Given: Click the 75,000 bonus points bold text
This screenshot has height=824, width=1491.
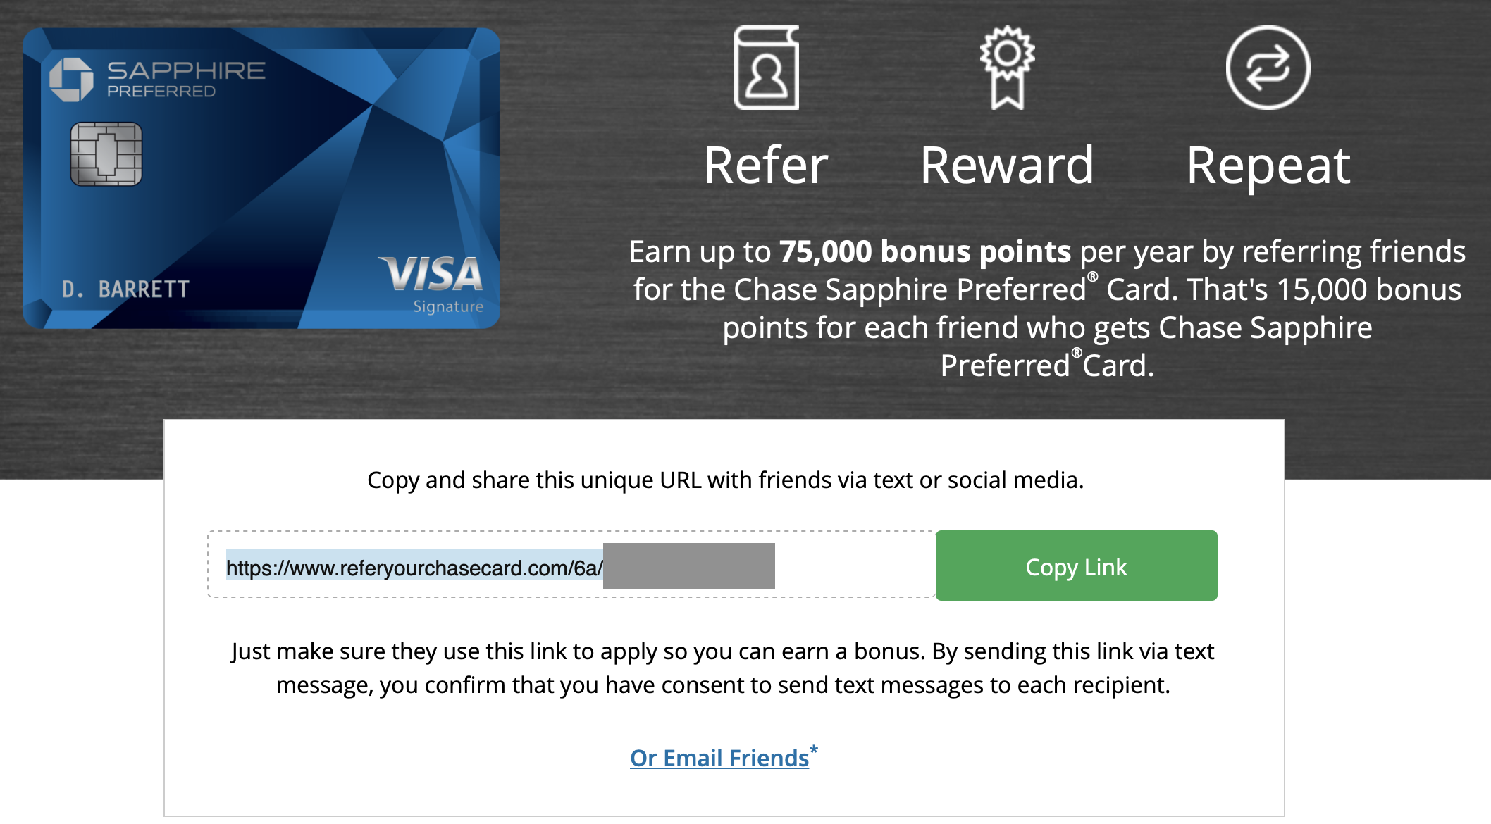Looking at the screenshot, I should 925,251.
